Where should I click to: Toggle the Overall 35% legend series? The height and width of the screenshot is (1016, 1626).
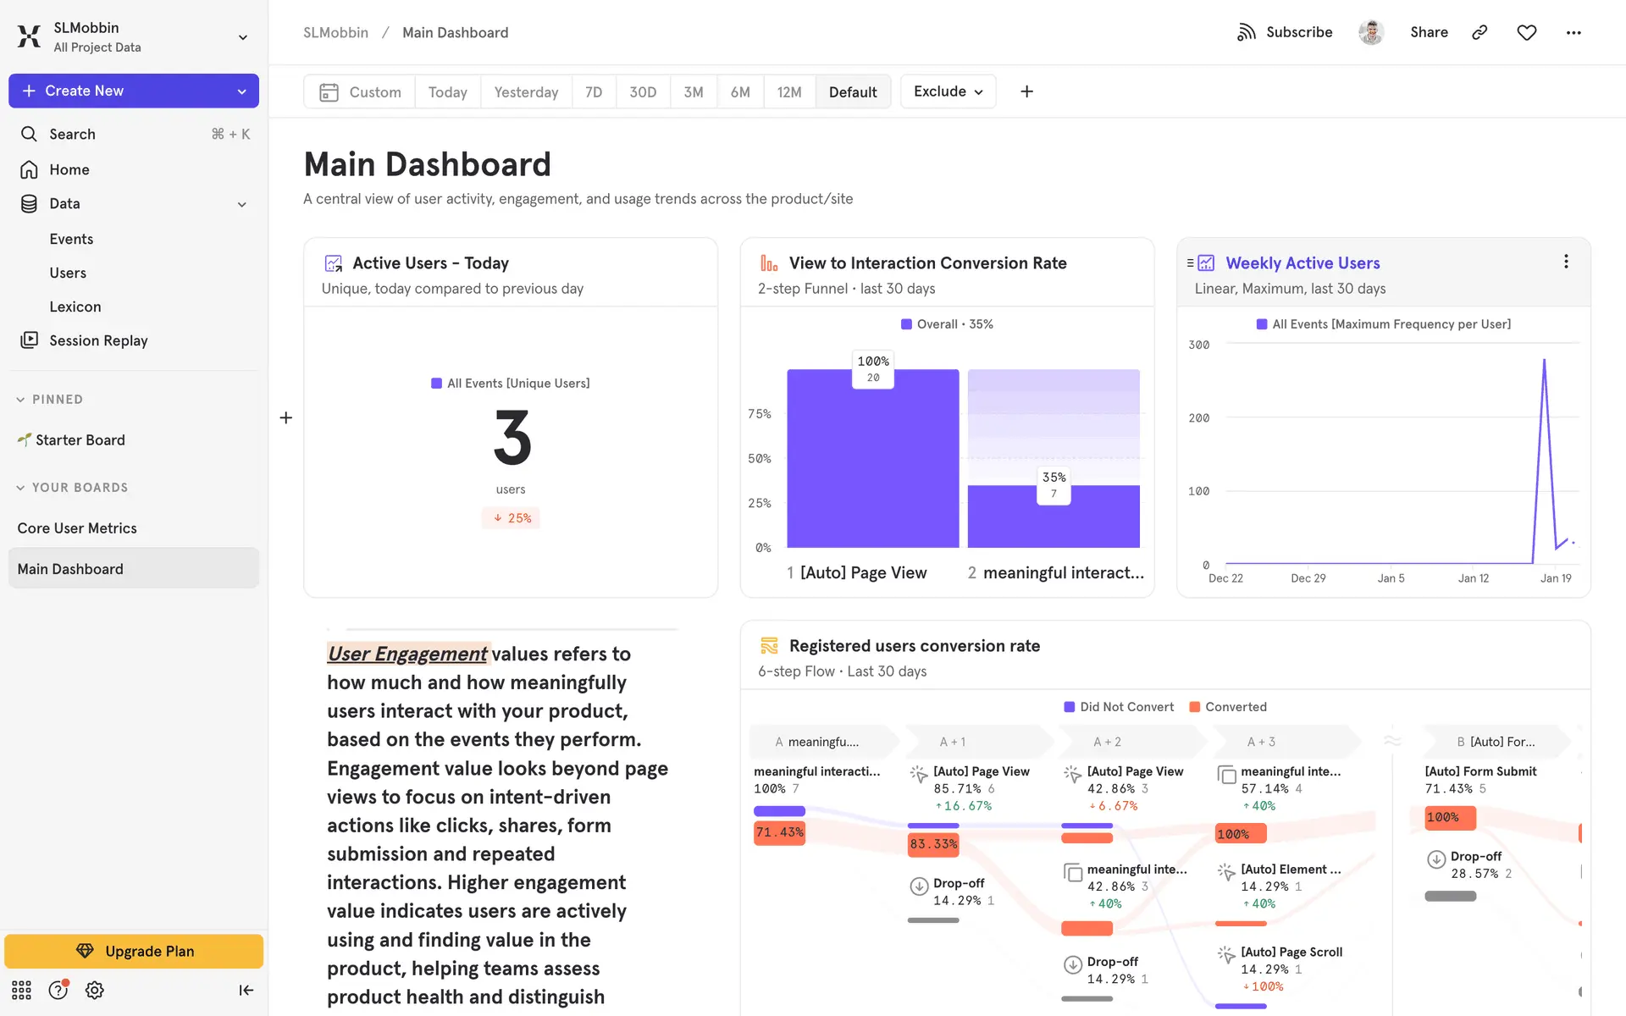point(947,324)
